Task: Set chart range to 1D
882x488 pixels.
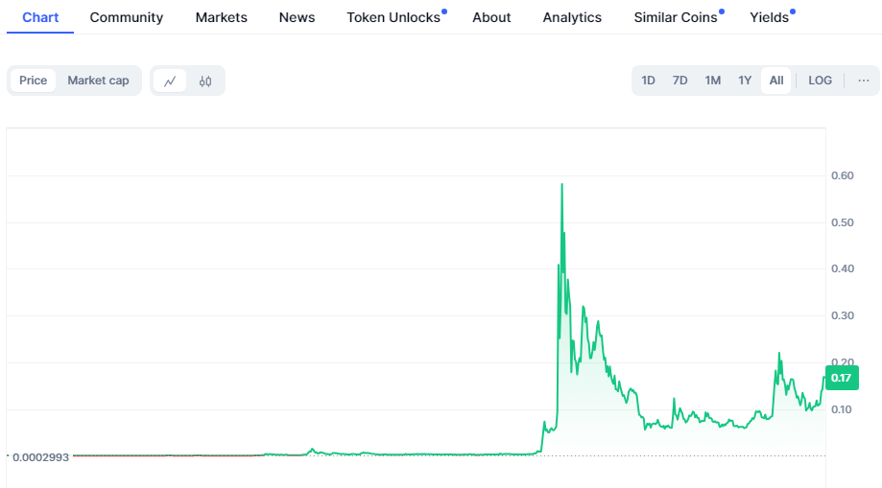Action: click(x=648, y=81)
